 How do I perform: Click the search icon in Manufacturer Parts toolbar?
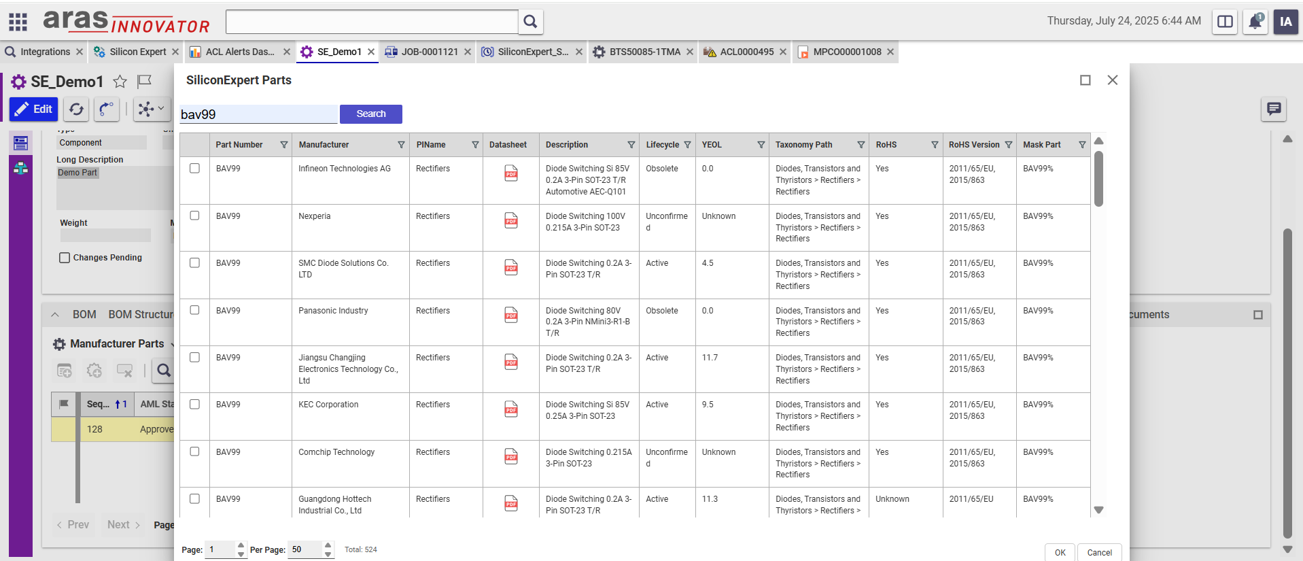tap(164, 371)
